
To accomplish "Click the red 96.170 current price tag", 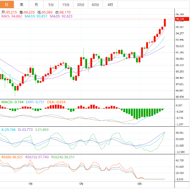I will coord(180,19).
